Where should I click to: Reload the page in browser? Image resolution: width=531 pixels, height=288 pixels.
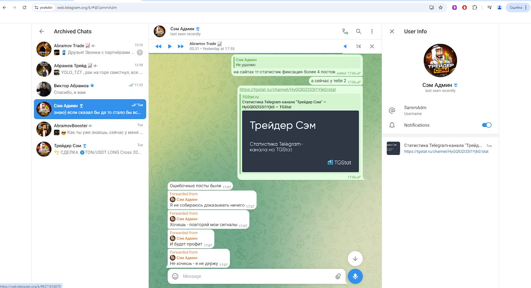pyautogui.click(x=24, y=7)
